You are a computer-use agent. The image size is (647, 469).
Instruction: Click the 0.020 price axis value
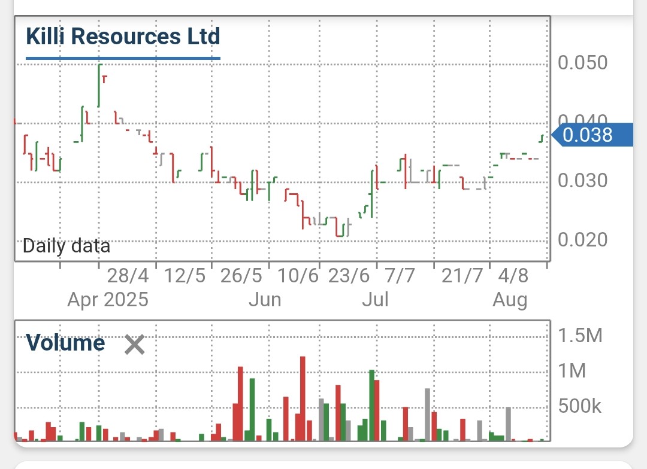click(582, 239)
